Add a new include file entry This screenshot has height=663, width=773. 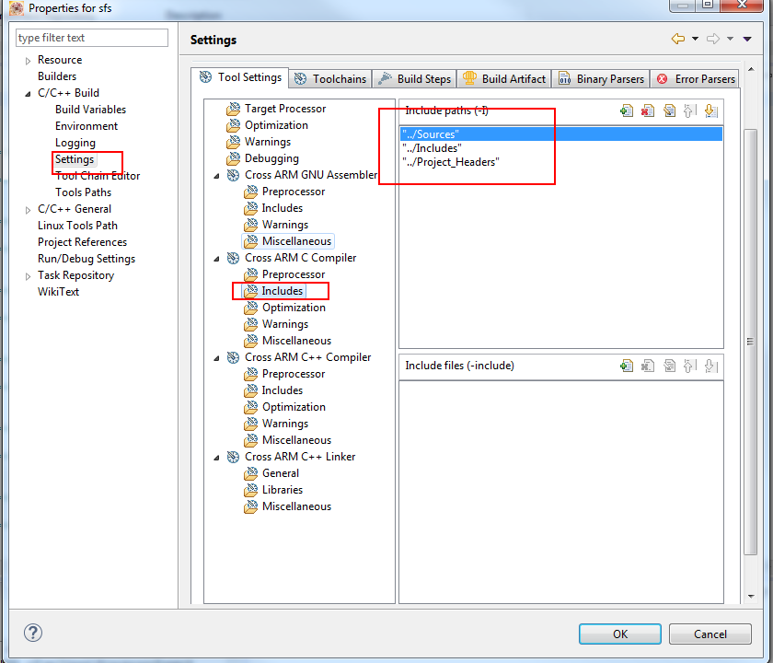627,366
